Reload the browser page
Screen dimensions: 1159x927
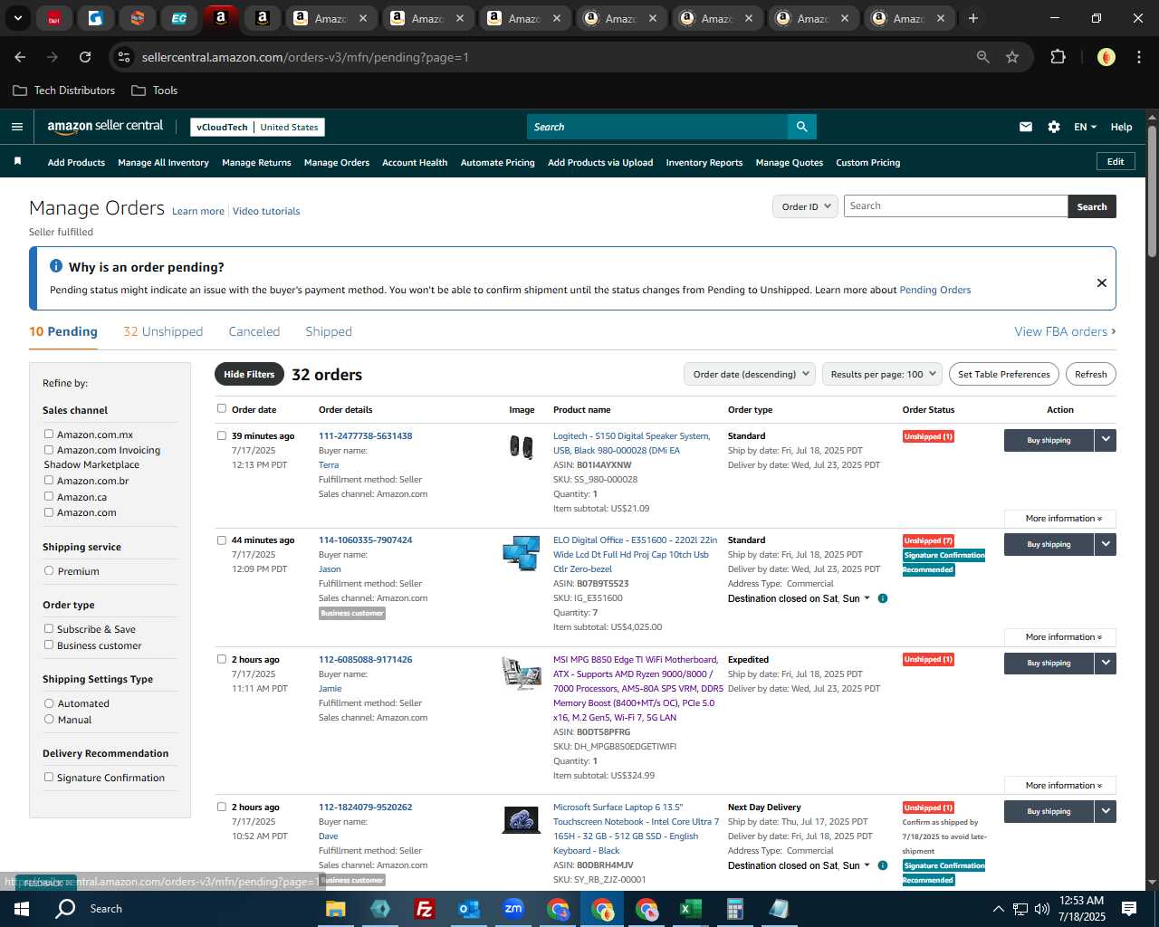[x=85, y=57]
